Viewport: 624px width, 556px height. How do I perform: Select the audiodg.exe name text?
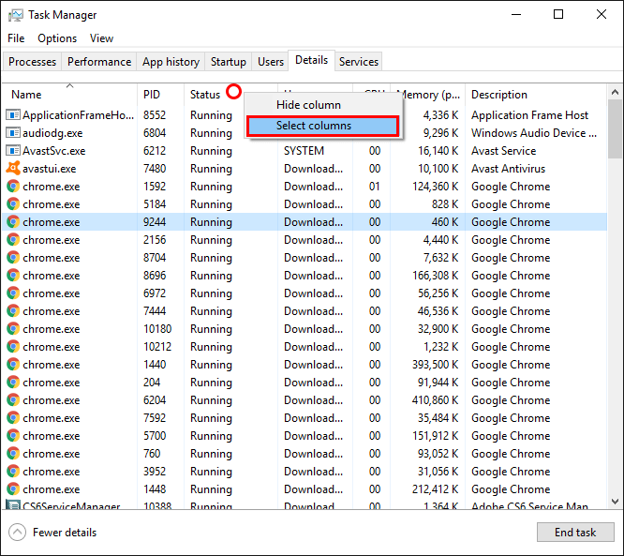52,133
